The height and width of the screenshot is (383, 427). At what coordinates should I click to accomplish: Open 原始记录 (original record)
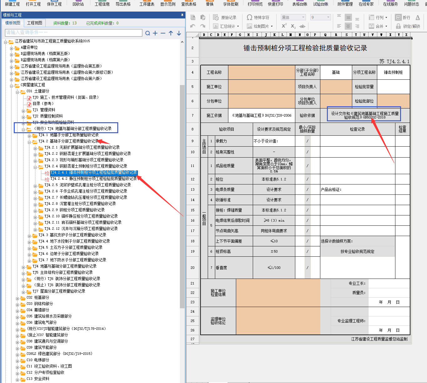click(x=225, y=18)
